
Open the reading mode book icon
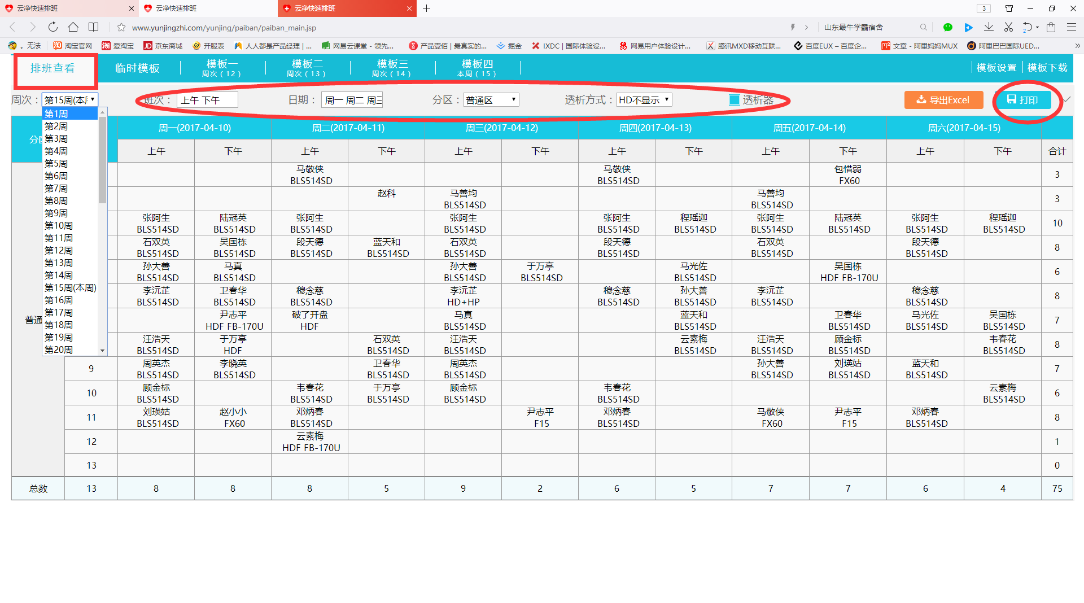click(94, 27)
